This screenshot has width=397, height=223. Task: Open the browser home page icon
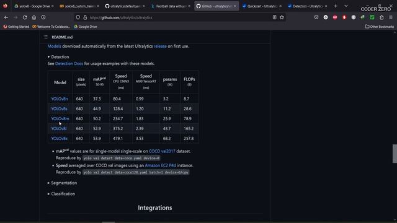[x=34, y=17]
